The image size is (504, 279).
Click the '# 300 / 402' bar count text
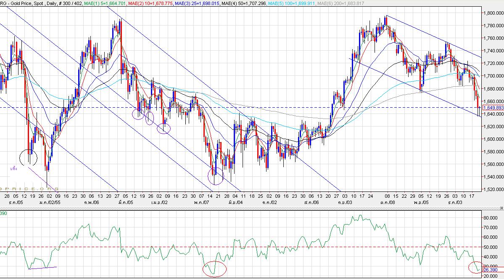[70, 3]
